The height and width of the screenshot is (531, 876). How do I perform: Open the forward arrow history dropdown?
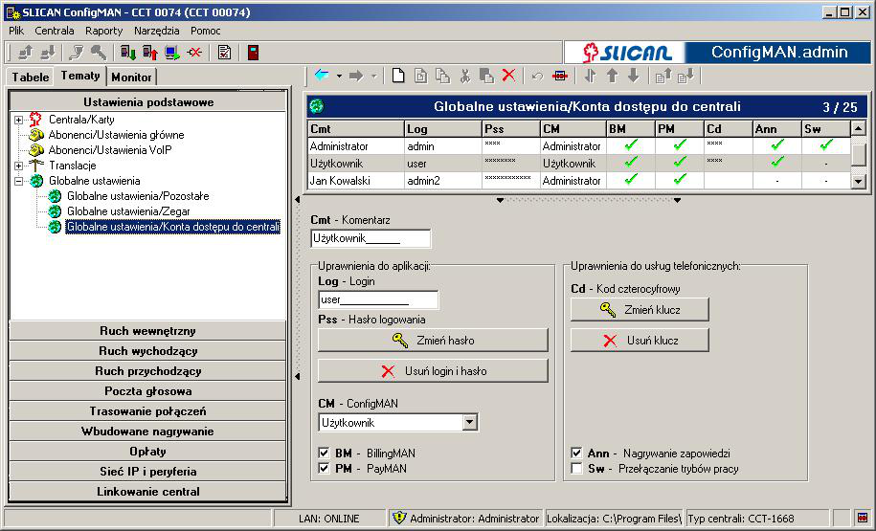[373, 76]
